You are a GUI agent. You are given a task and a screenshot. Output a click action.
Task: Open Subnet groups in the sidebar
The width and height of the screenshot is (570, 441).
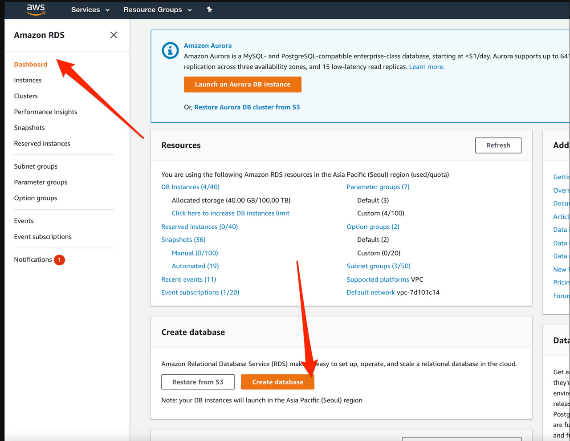(x=36, y=166)
